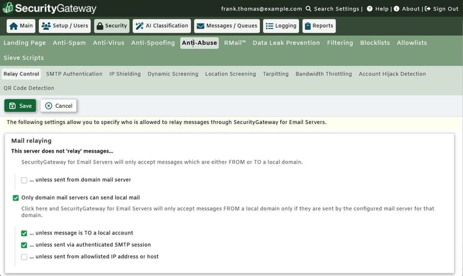Click the Main home icon

pos(14,26)
